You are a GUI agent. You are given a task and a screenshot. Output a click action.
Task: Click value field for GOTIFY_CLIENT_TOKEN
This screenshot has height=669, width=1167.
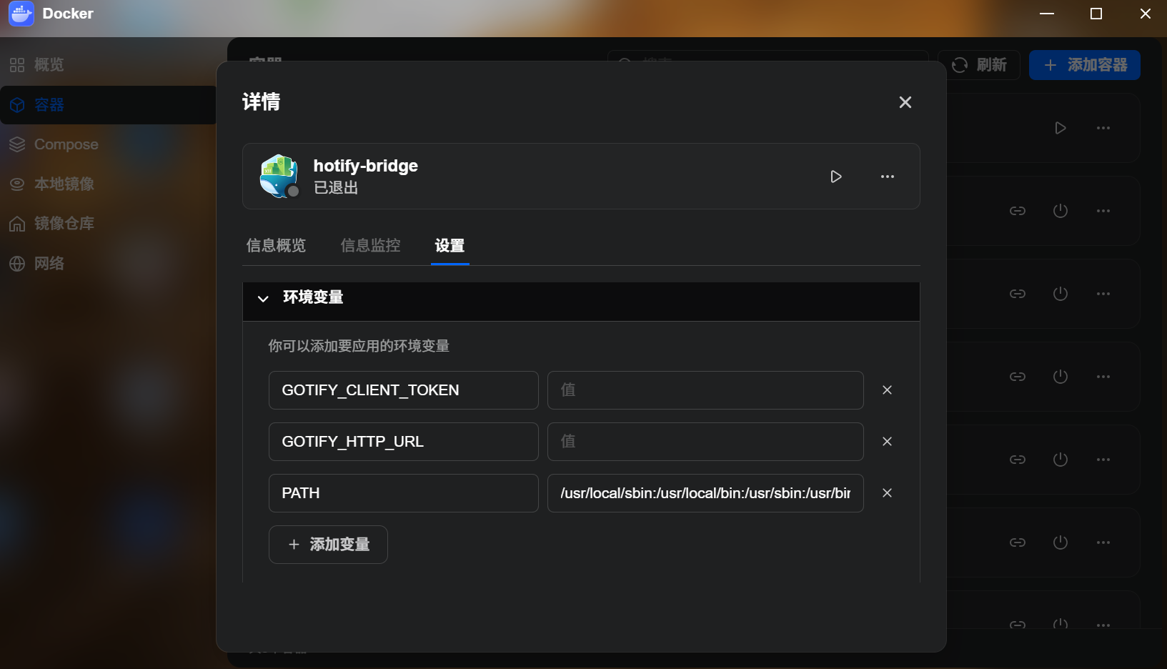coord(705,390)
